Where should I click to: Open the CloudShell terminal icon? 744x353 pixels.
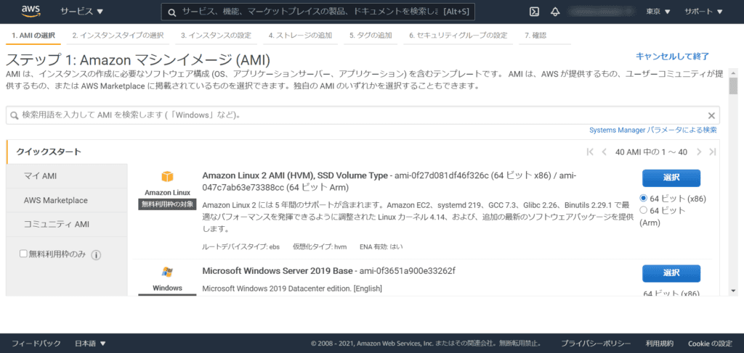[533, 12]
